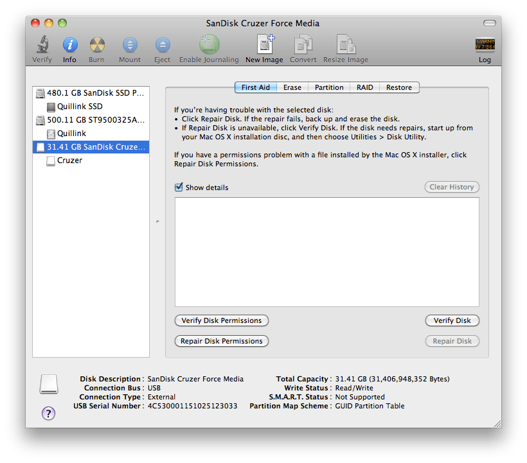Select the Quillink volume
527x463 pixels.
pyautogui.click(x=91, y=134)
